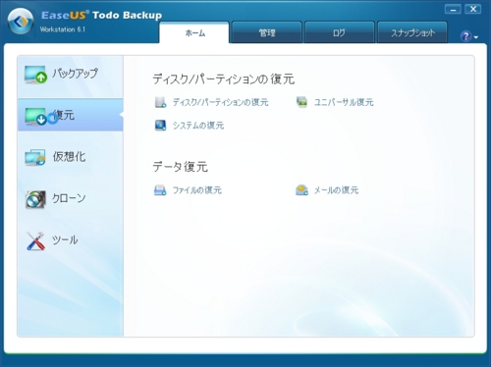
Task: Minimize the Todo Backup window
Action: (x=453, y=9)
